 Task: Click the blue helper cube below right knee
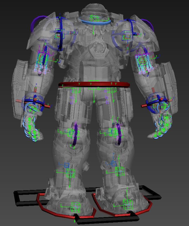[114, 164]
